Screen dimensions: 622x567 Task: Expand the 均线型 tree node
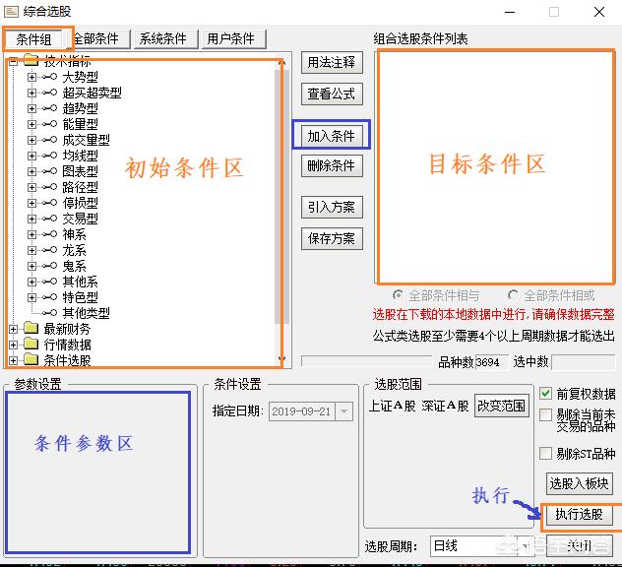(x=32, y=156)
